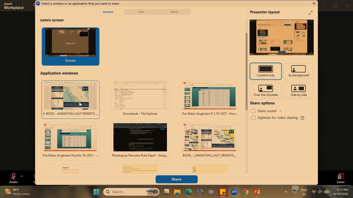Open Microsoft Edge from the taskbar
The image size is (353, 198).
[x=189, y=192]
